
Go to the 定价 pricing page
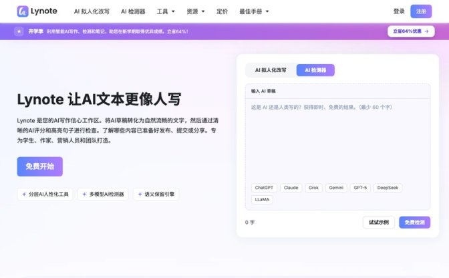point(222,11)
